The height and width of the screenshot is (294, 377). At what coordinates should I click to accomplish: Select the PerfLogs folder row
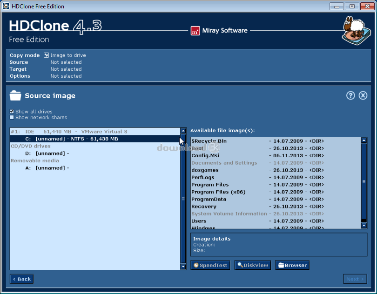[276, 177]
